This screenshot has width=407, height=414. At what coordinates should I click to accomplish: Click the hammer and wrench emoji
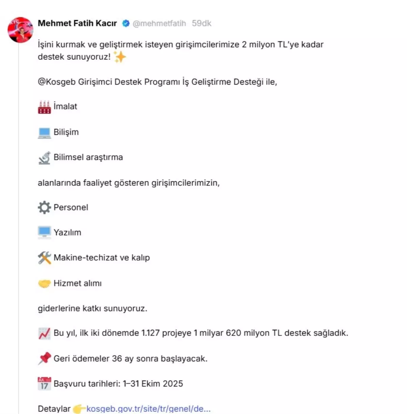44,258
